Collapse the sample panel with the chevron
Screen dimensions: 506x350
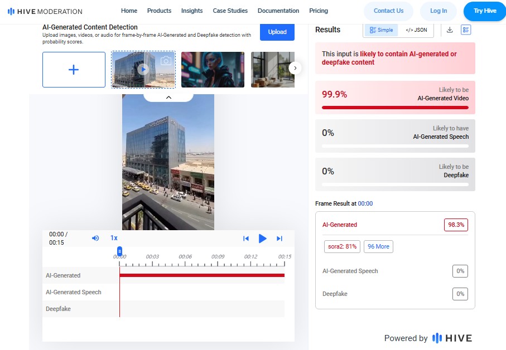pyautogui.click(x=168, y=98)
